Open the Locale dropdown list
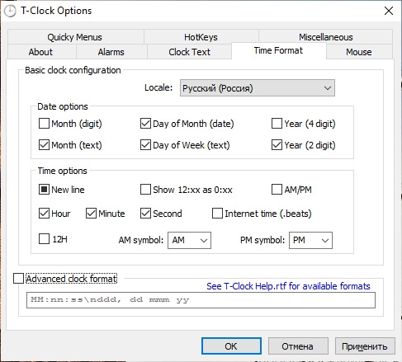 tap(258, 88)
